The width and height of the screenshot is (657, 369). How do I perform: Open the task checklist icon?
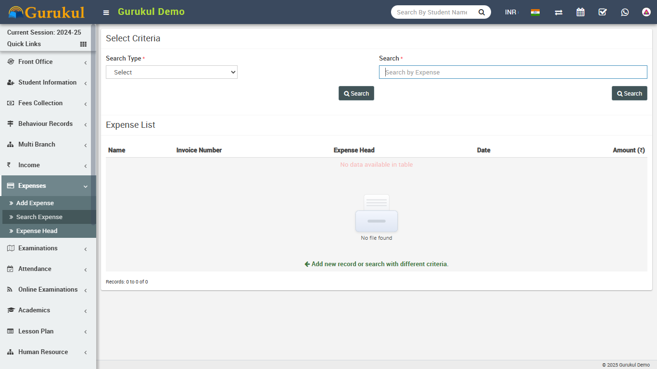click(x=603, y=12)
